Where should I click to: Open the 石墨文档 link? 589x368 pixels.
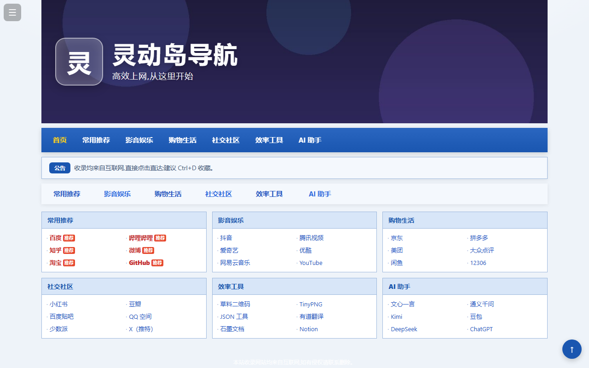pos(232,329)
